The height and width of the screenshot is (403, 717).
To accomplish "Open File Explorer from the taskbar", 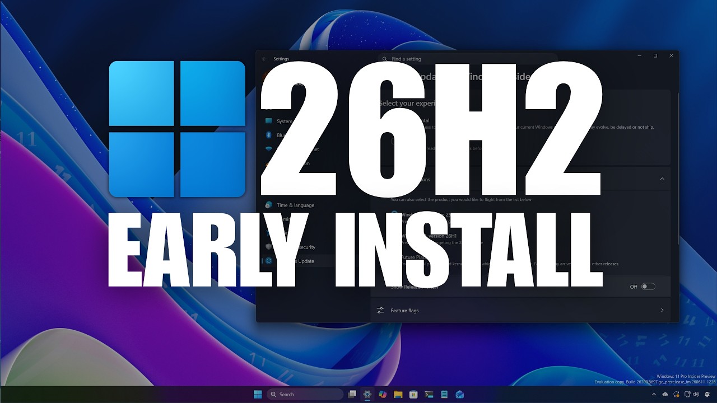I will (x=398, y=394).
